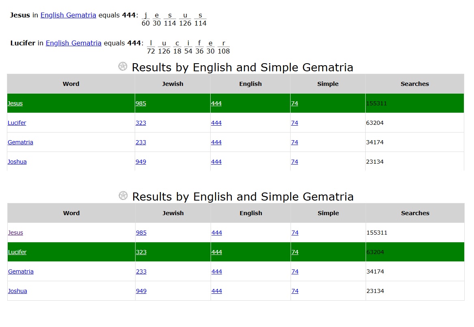Click English 444 in first table Gematria row
This screenshot has width=474, height=327.
coord(216,142)
